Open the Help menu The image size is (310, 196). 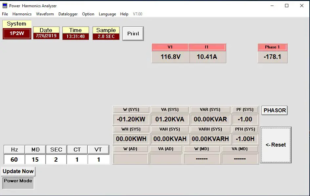click(124, 14)
